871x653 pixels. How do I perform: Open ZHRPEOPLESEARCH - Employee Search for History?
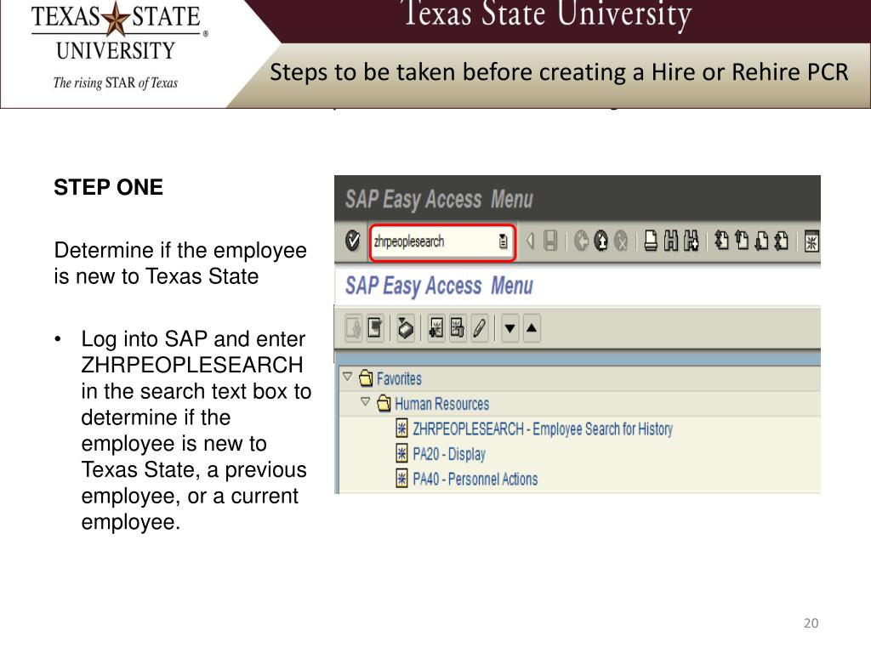click(543, 429)
